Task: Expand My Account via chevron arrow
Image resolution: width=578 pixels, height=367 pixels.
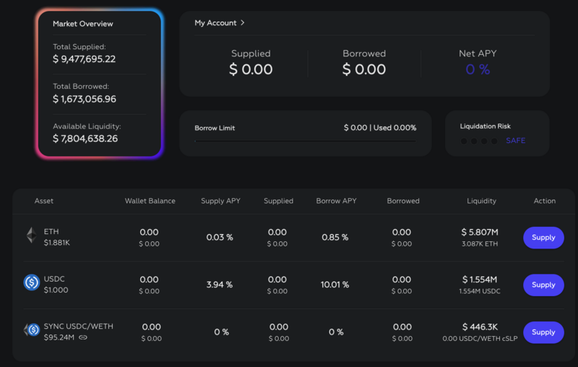Action: 242,23
